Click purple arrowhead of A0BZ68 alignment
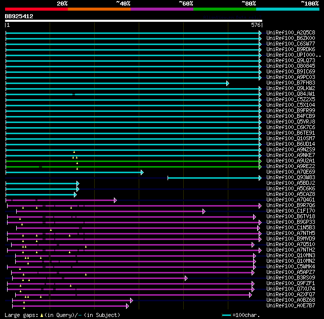This screenshot has height=319, width=324. click(132, 301)
